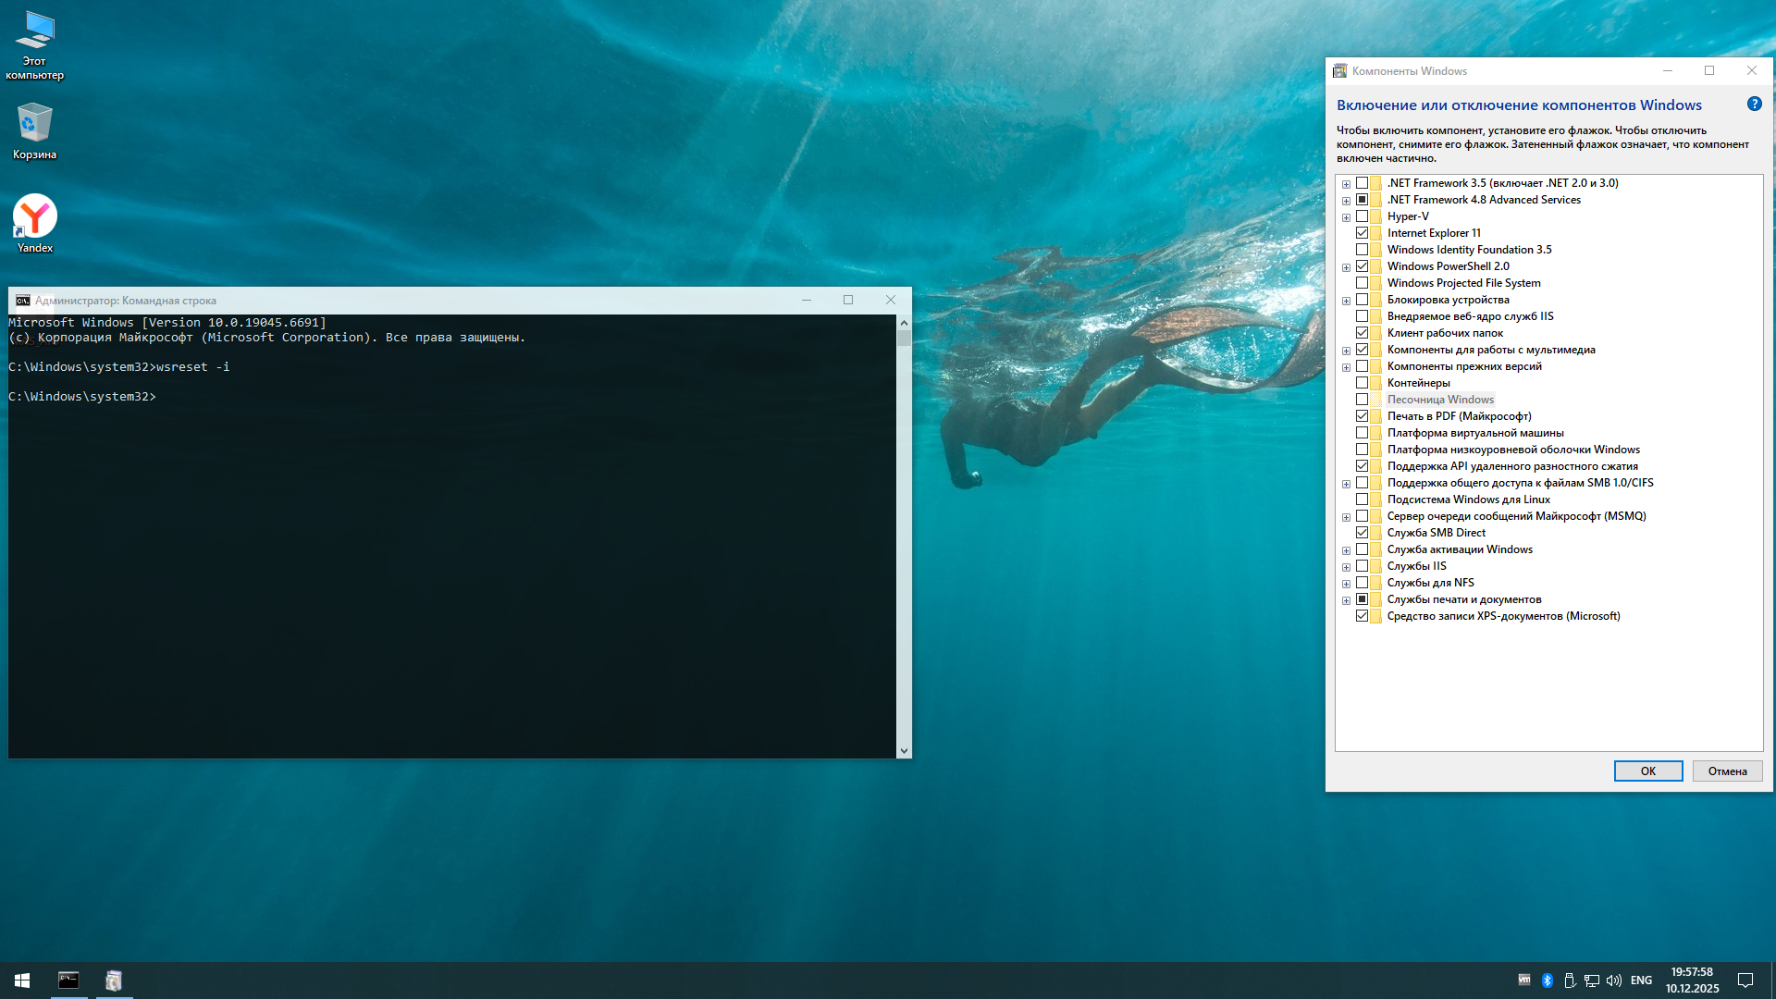The width and height of the screenshot is (1776, 999).
Task: Enable 'Подсистема Windows для Linux' checkbox
Action: pos(1362,499)
